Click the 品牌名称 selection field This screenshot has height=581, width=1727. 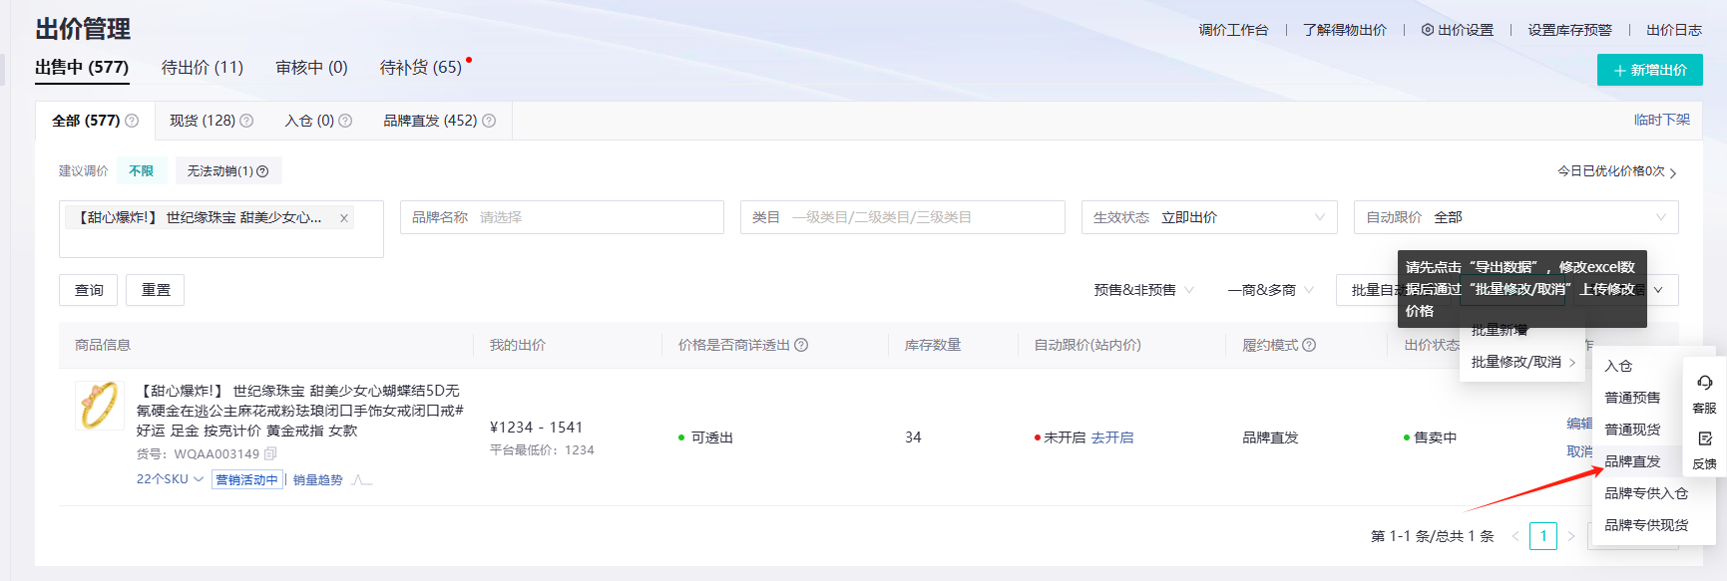562,217
